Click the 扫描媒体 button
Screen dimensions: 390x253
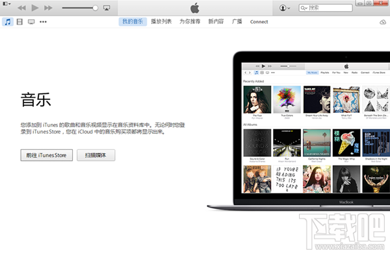coord(96,155)
